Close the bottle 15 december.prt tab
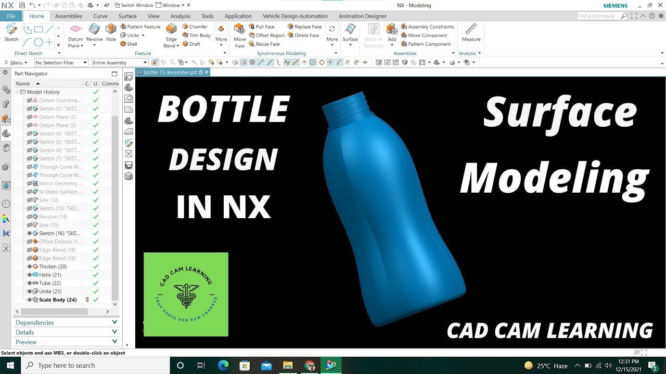Screen dimensions: 666x374 tap(206, 72)
